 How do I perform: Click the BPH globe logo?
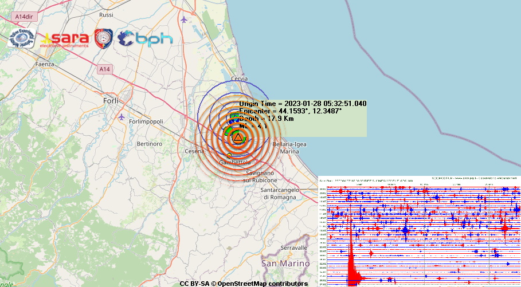[145, 38]
